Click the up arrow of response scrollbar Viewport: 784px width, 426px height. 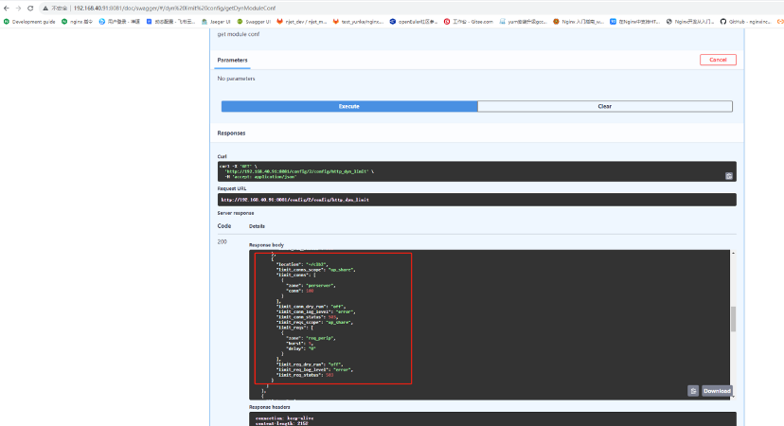pyautogui.click(x=734, y=254)
